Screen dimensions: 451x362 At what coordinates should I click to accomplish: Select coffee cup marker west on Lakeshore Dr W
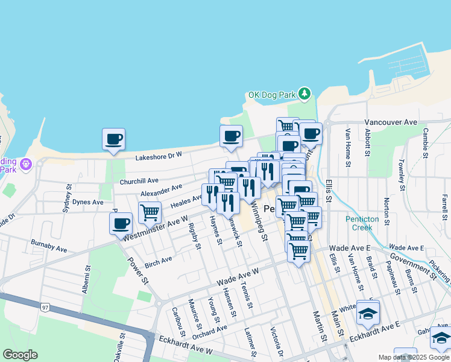[x=113, y=139]
